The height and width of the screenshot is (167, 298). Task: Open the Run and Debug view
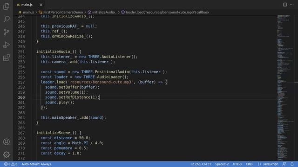(6, 45)
